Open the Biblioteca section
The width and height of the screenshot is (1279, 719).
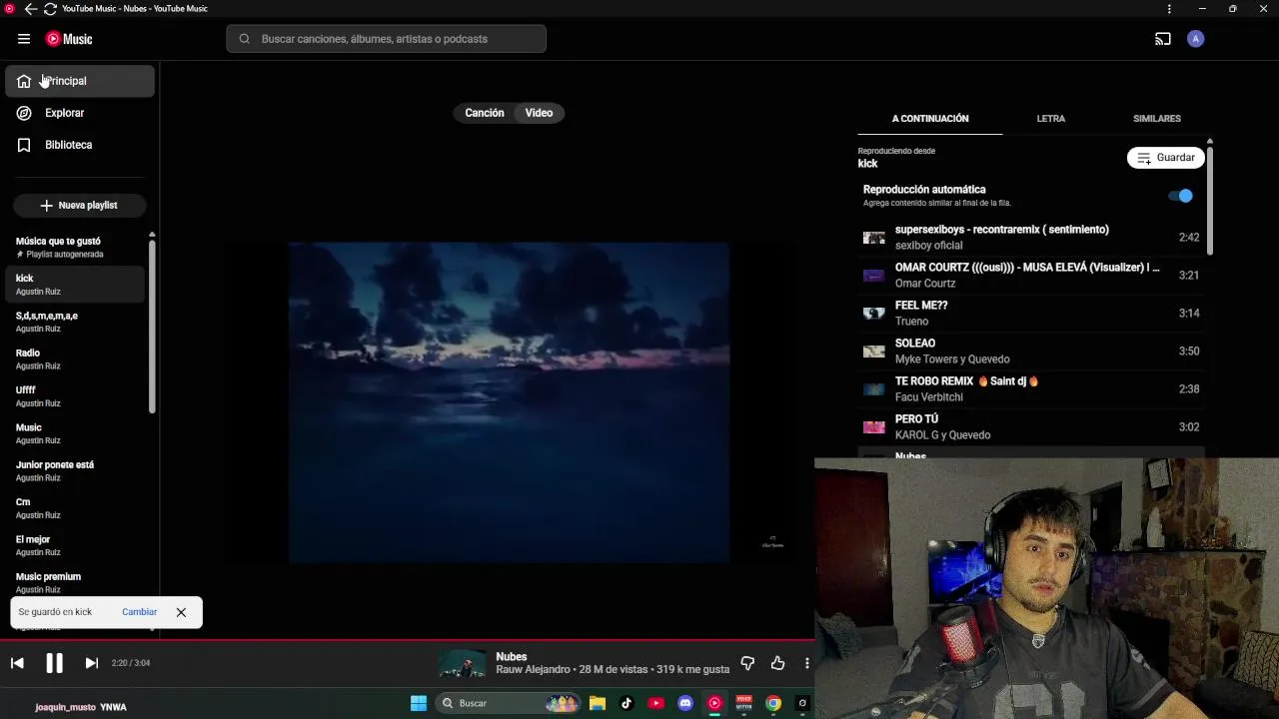pos(80,145)
